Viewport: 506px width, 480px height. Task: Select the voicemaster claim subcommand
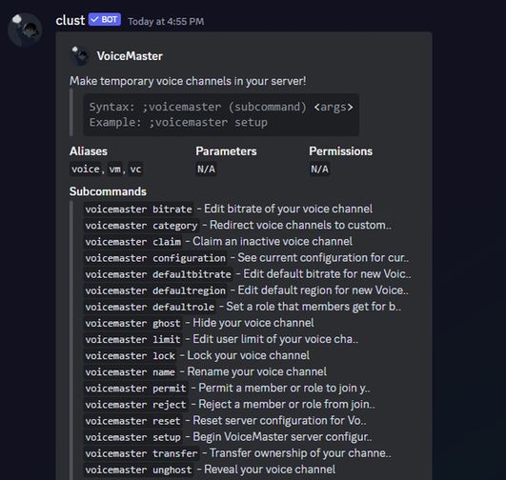pyautogui.click(x=133, y=242)
